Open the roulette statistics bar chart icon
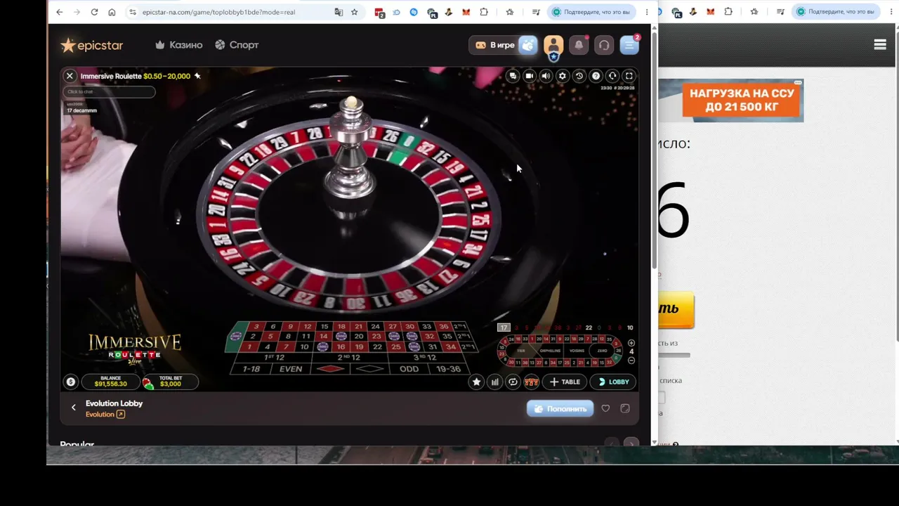The image size is (899, 506). pyautogui.click(x=495, y=382)
